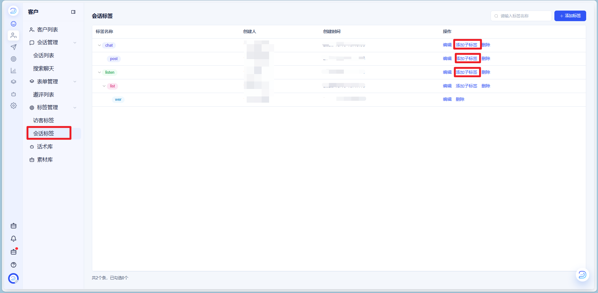The image size is (598, 293).
Task: Click 编辑 for the chat tag
Action: 447,45
